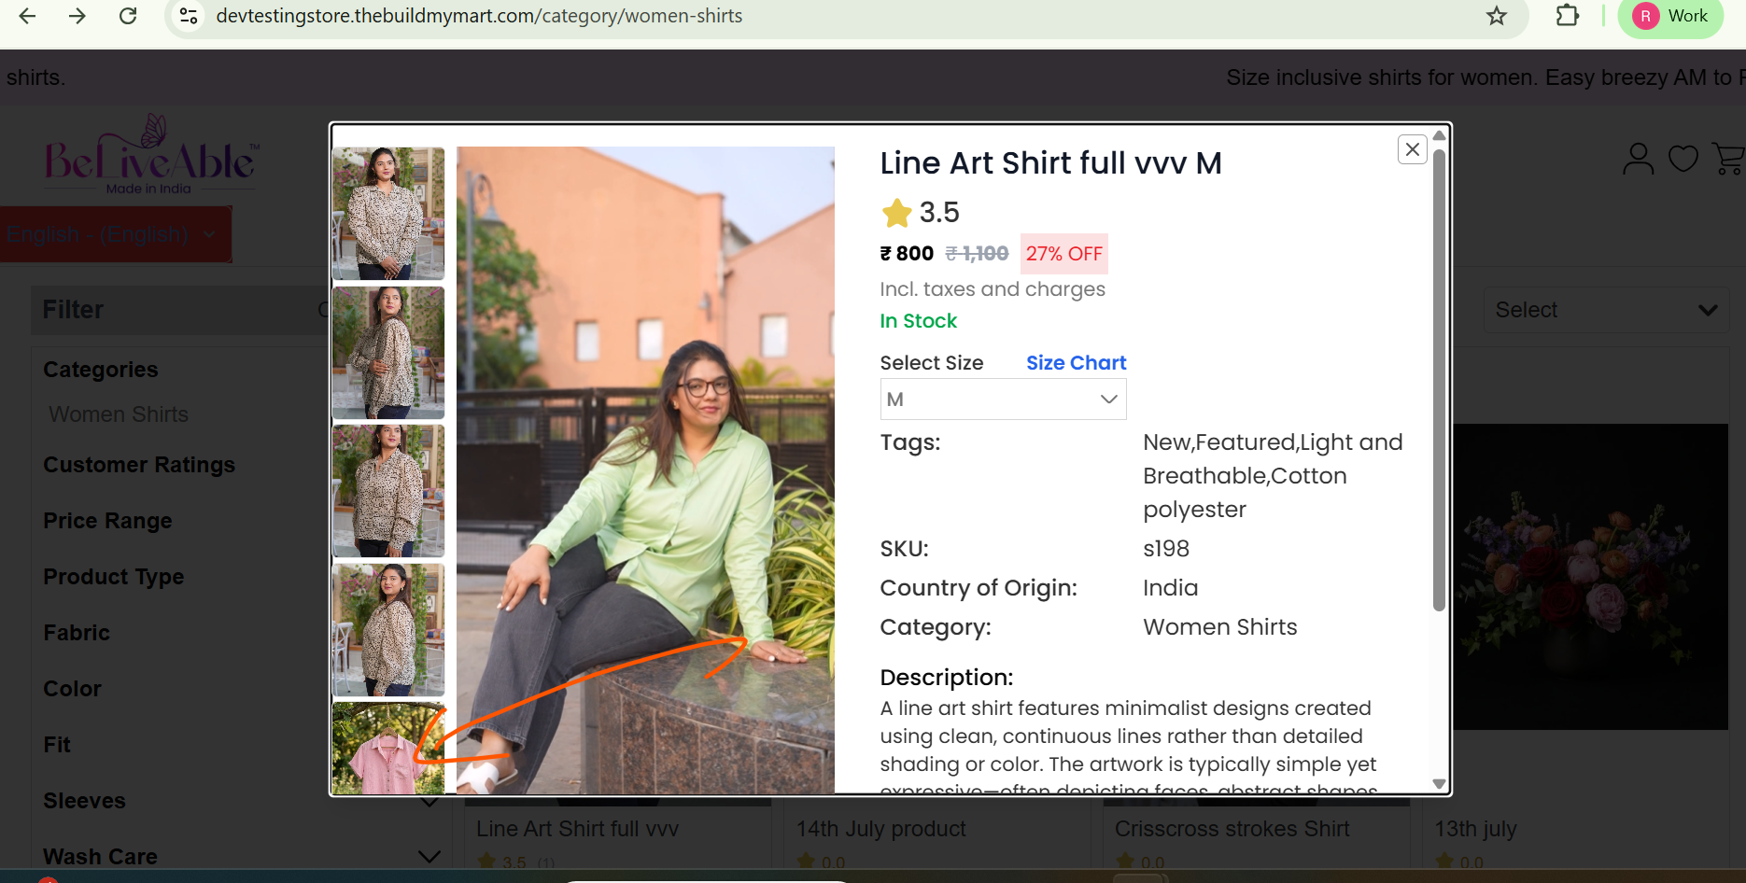1746x883 pixels.
Task: Open Line Art Shirt full vvv listing
Action: [577, 829]
